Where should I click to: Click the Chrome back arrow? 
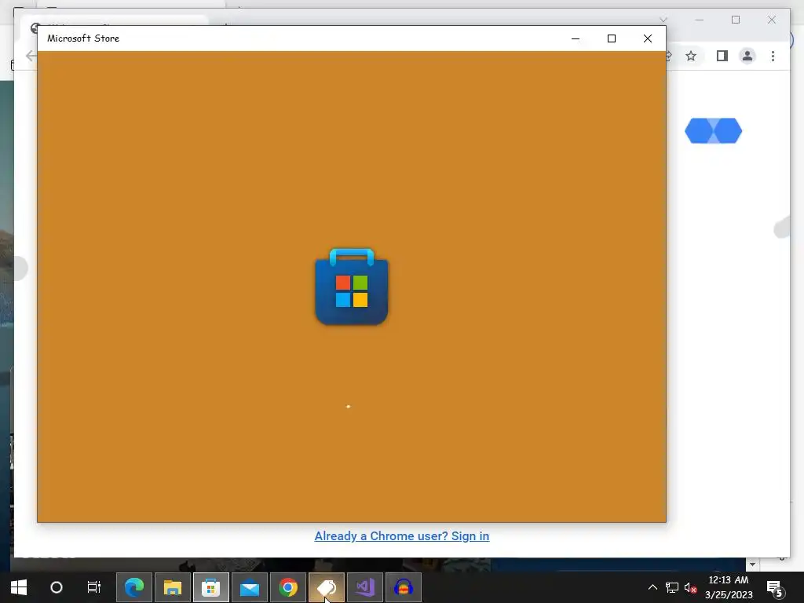click(31, 56)
